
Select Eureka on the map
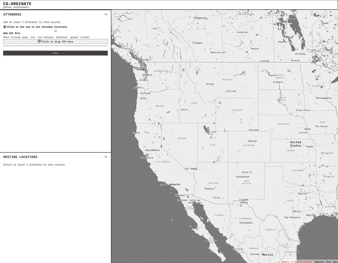(x=136, y=133)
